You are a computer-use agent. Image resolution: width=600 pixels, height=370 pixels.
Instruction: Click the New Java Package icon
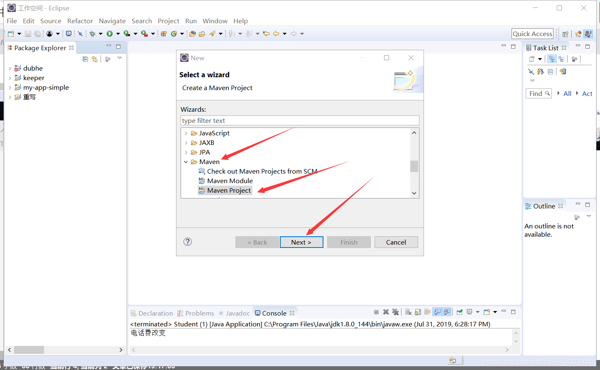tap(164, 34)
